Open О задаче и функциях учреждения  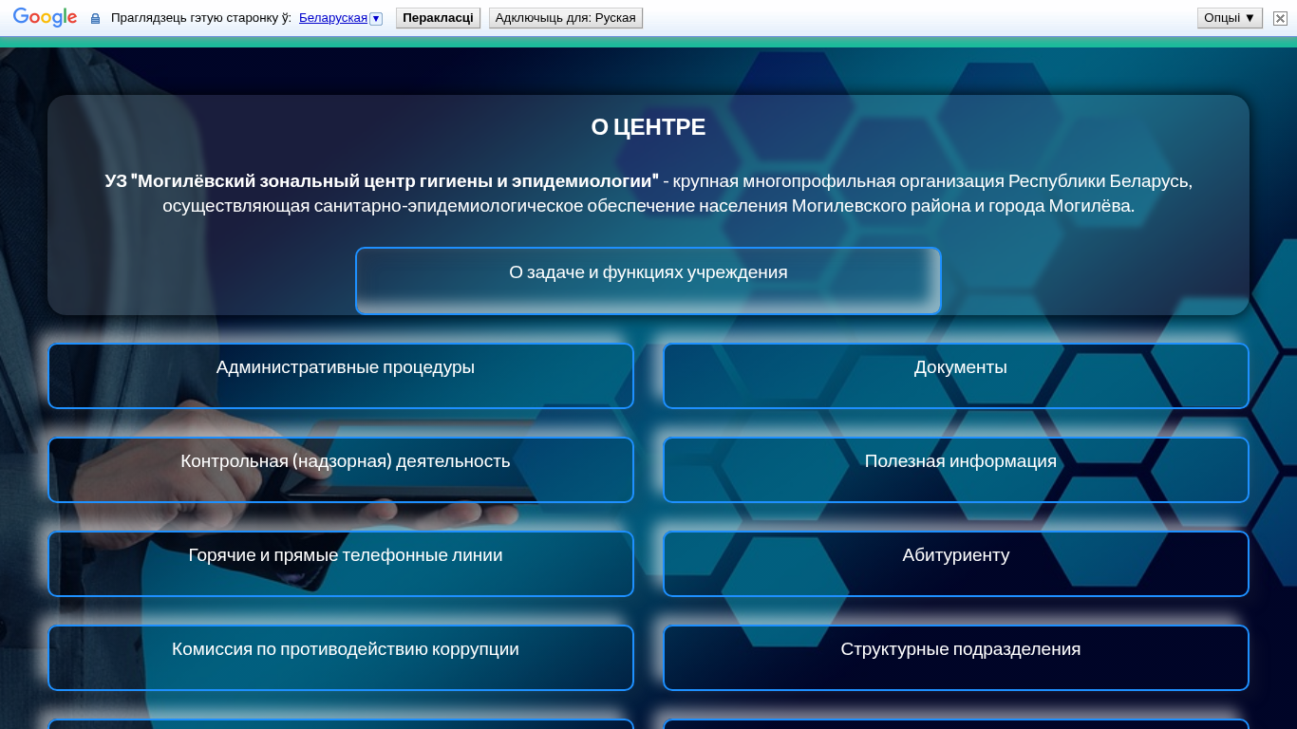point(648,281)
